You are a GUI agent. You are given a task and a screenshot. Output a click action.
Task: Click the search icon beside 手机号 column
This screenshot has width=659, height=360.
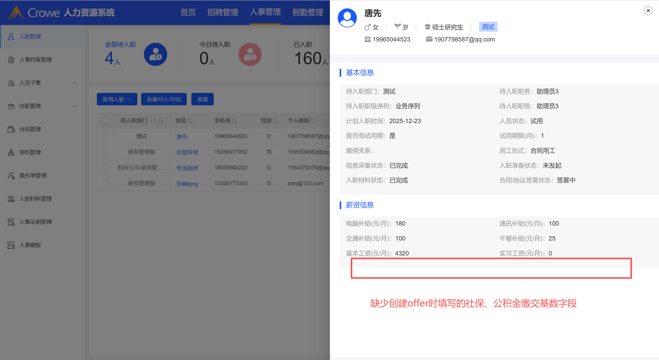[234, 121]
